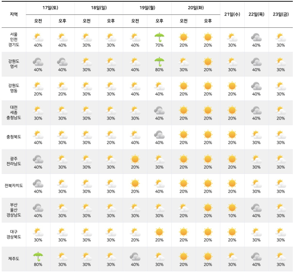The height and width of the screenshot is (273, 295).
Task: Click the 오후 subheader under 19일(월)
Action: click(x=159, y=21)
